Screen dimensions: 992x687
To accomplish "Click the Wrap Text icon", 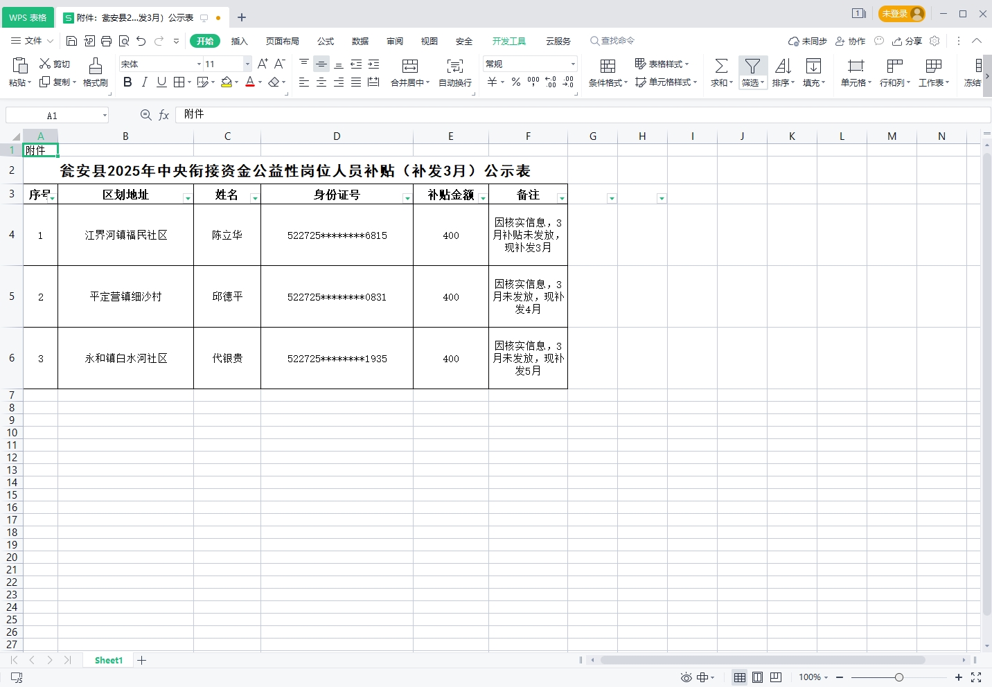I will coord(455,66).
